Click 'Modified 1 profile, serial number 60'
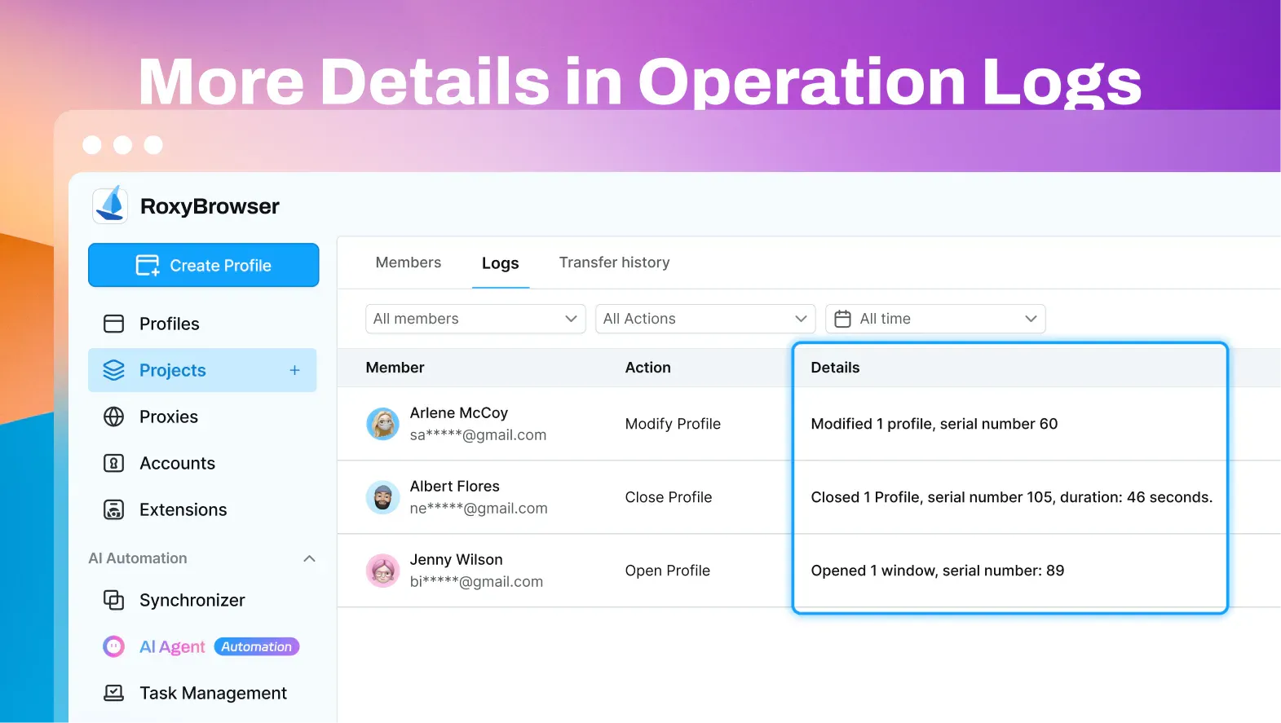This screenshot has height=723, width=1281. [934, 424]
